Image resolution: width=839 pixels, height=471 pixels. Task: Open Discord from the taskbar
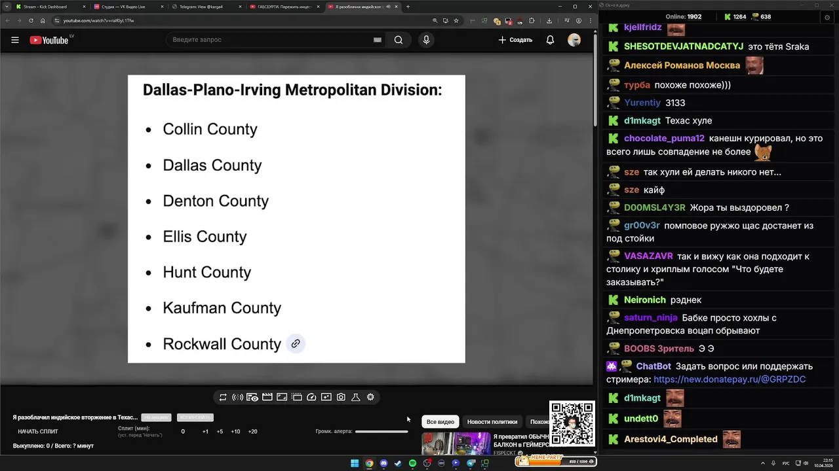coord(383,463)
